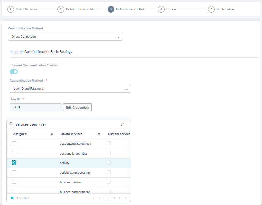Expand the Authentication Method dropdown
The height and width of the screenshot is (205, 262).
tap(70, 89)
